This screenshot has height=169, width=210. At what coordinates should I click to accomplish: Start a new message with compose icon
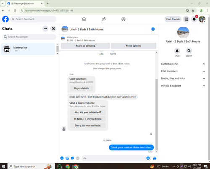click(53, 29)
